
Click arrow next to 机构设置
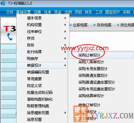click(65, 25)
